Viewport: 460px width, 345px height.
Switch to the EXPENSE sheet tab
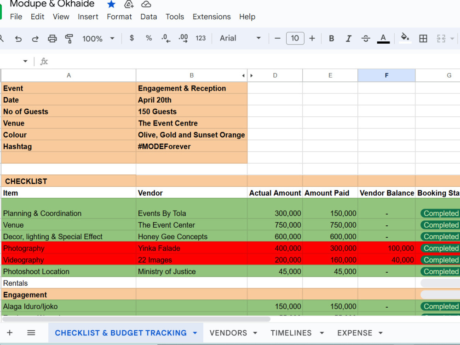coord(355,333)
